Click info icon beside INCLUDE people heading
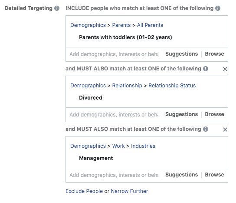Viewport: 236px width, 203px height. [x=218, y=8]
